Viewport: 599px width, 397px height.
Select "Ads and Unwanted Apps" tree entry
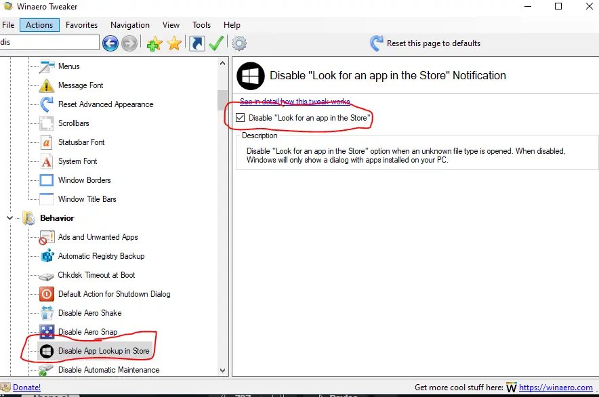[98, 237]
